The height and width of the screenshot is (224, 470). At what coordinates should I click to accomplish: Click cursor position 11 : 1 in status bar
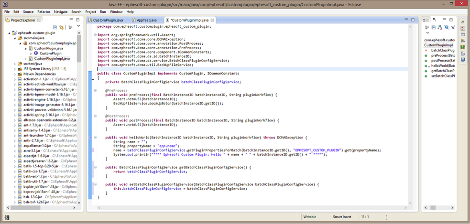tap(365, 216)
